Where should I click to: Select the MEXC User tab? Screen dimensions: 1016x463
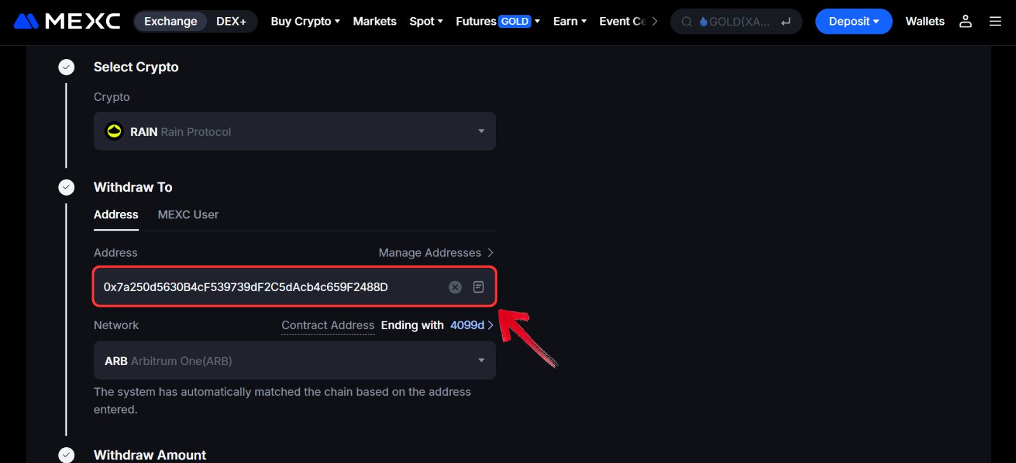point(188,215)
